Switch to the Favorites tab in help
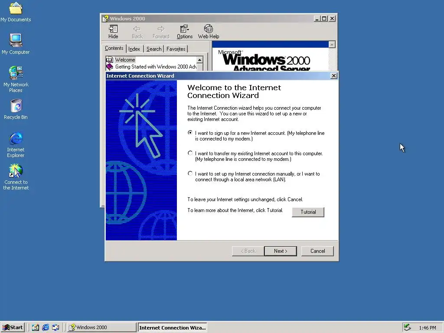Screen dimensions: 444x333 176,49
